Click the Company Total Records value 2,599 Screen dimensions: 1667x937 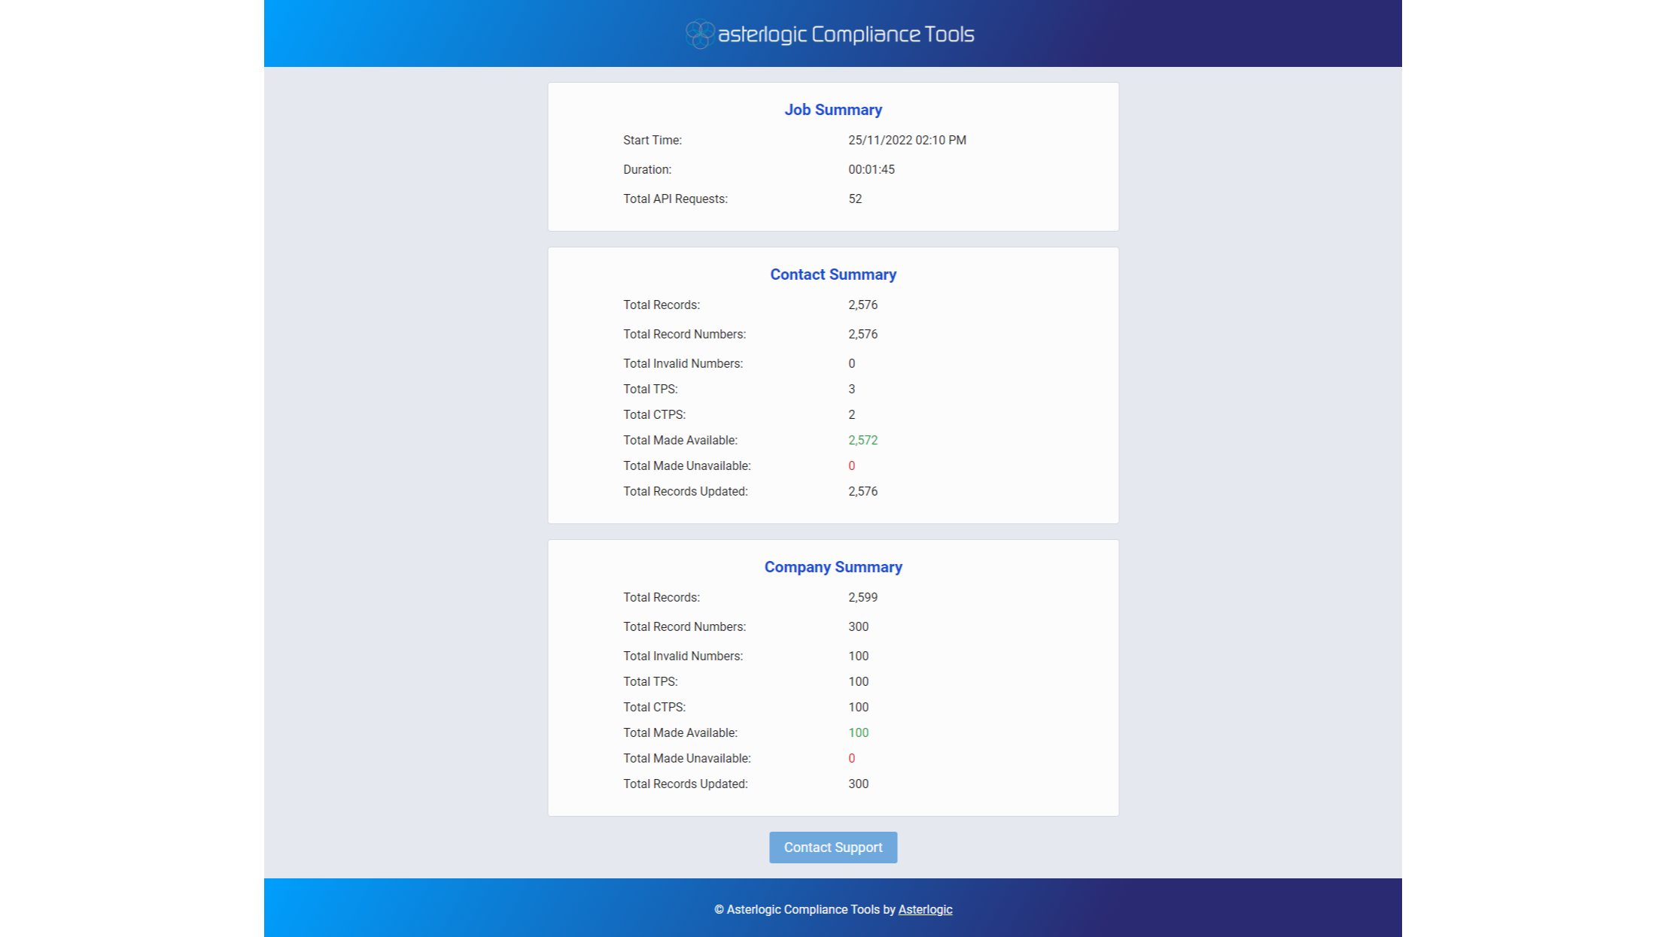point(862,597)
